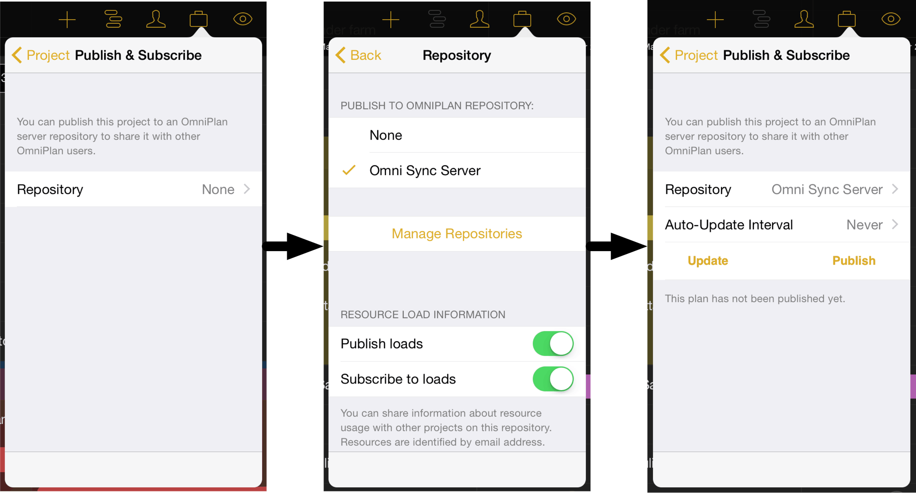Select Omni Sync Server radio button
916x493 pixels.
coord(455,171)
